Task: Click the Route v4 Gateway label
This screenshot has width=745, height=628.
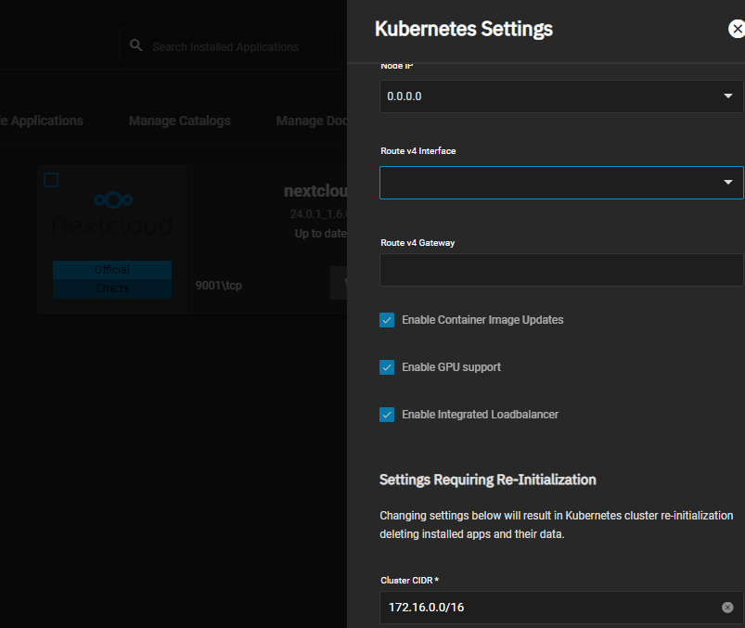Action: click(417, 243)
